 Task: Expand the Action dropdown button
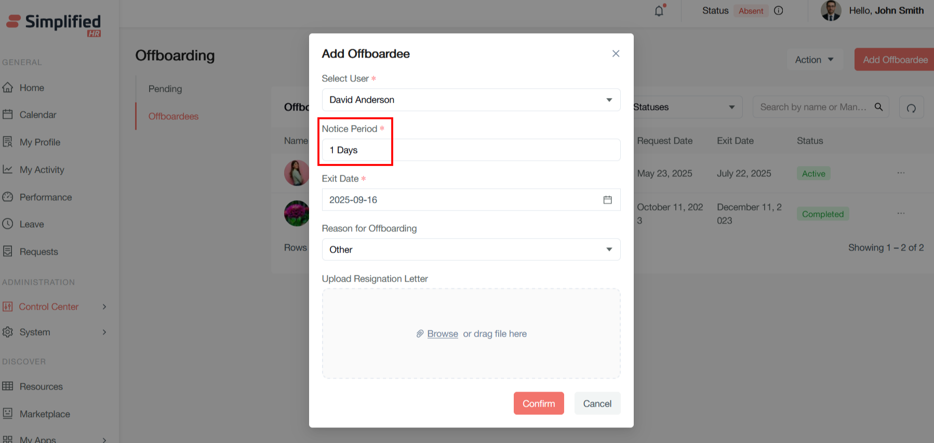click(x=814, y=60)
